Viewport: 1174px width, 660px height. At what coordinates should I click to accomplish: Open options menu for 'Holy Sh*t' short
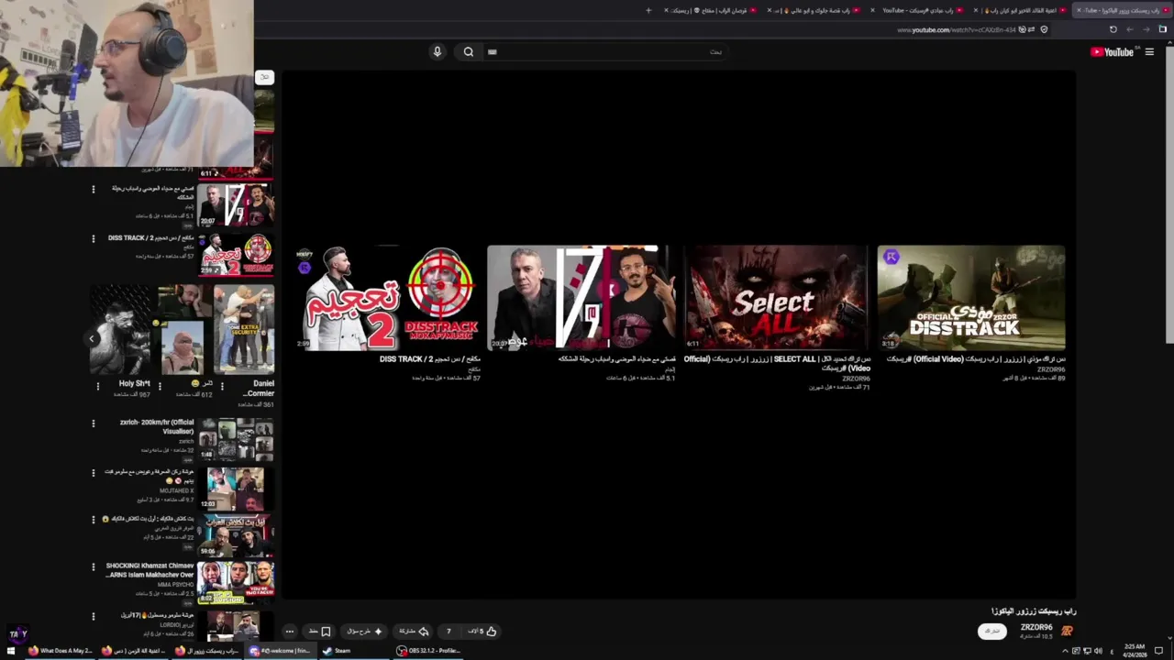pyautogui.click(x=97, y=386)
